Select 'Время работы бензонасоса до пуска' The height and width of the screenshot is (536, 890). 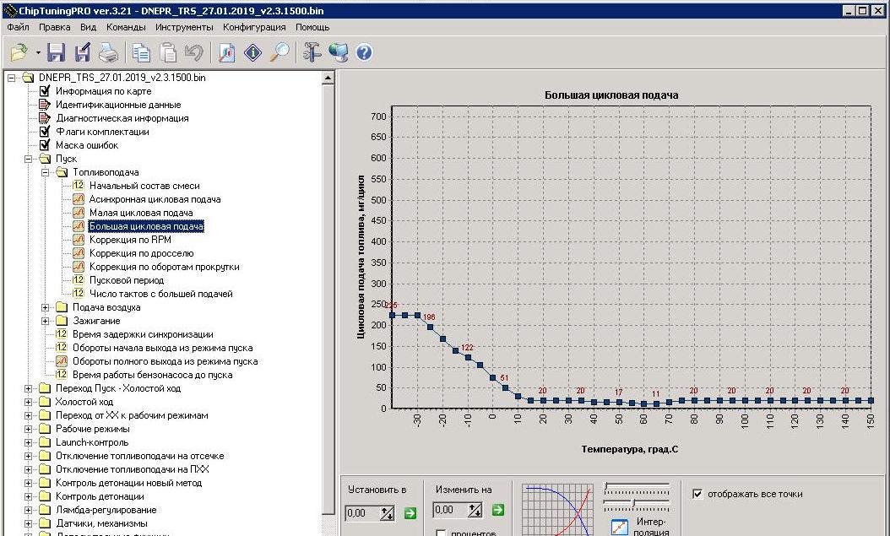[x=152, y=375]
